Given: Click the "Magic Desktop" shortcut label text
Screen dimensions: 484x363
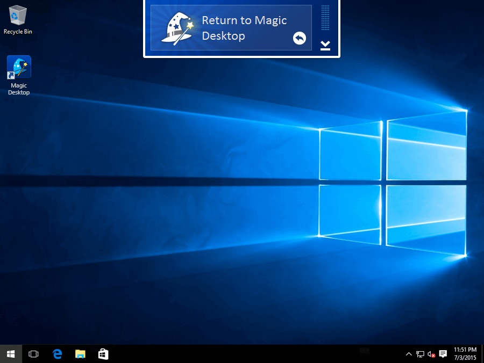Looking at the screenshot, I should click(x=18, y=89).
